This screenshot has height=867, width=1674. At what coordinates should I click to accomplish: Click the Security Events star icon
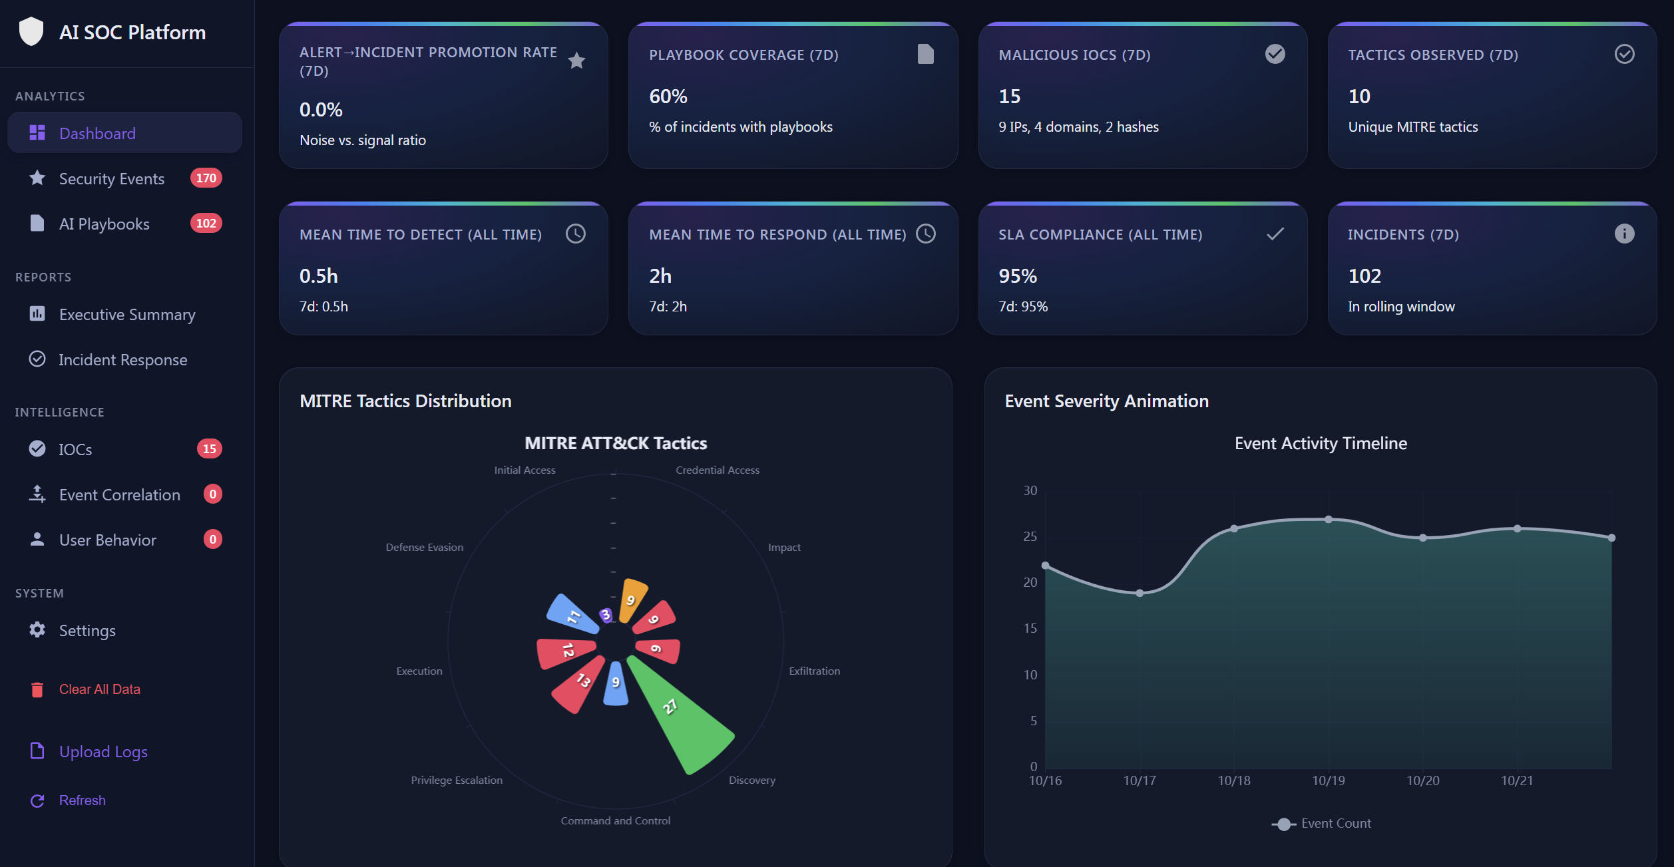(37, 178)
